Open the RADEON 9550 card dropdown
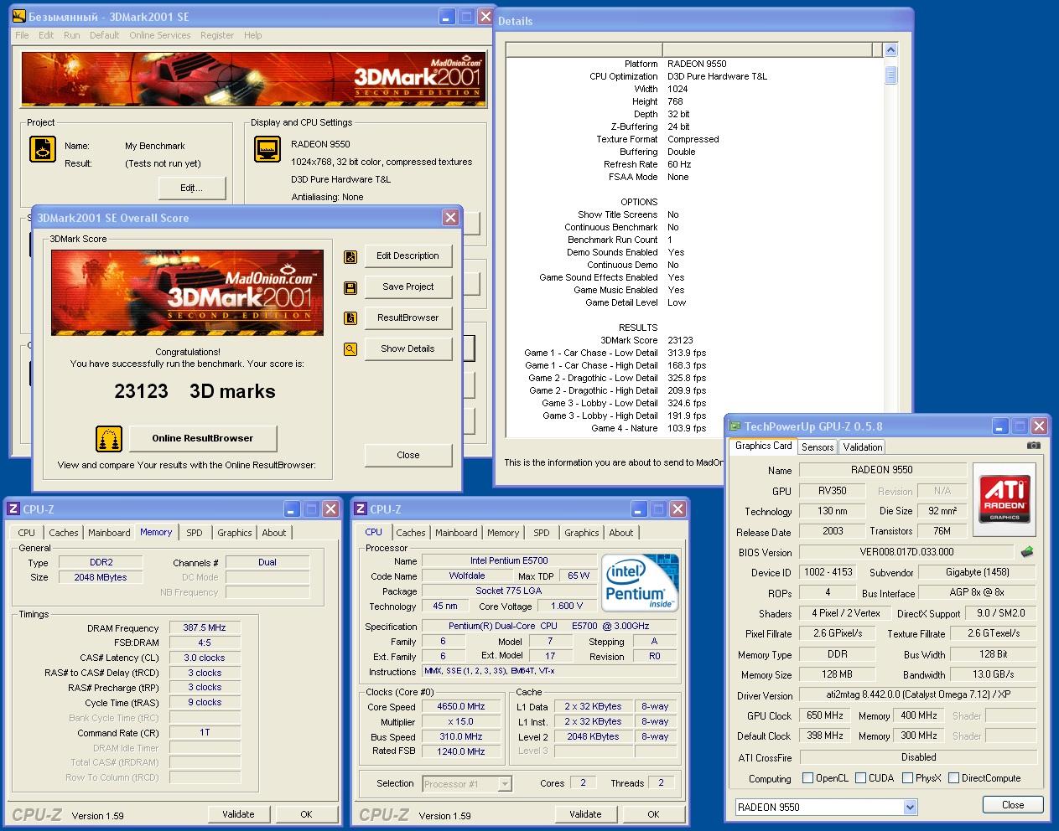The height and width of the screenshot is (831, 1059). 911,808
